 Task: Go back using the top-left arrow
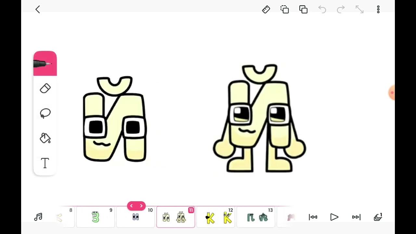point(38,9)
